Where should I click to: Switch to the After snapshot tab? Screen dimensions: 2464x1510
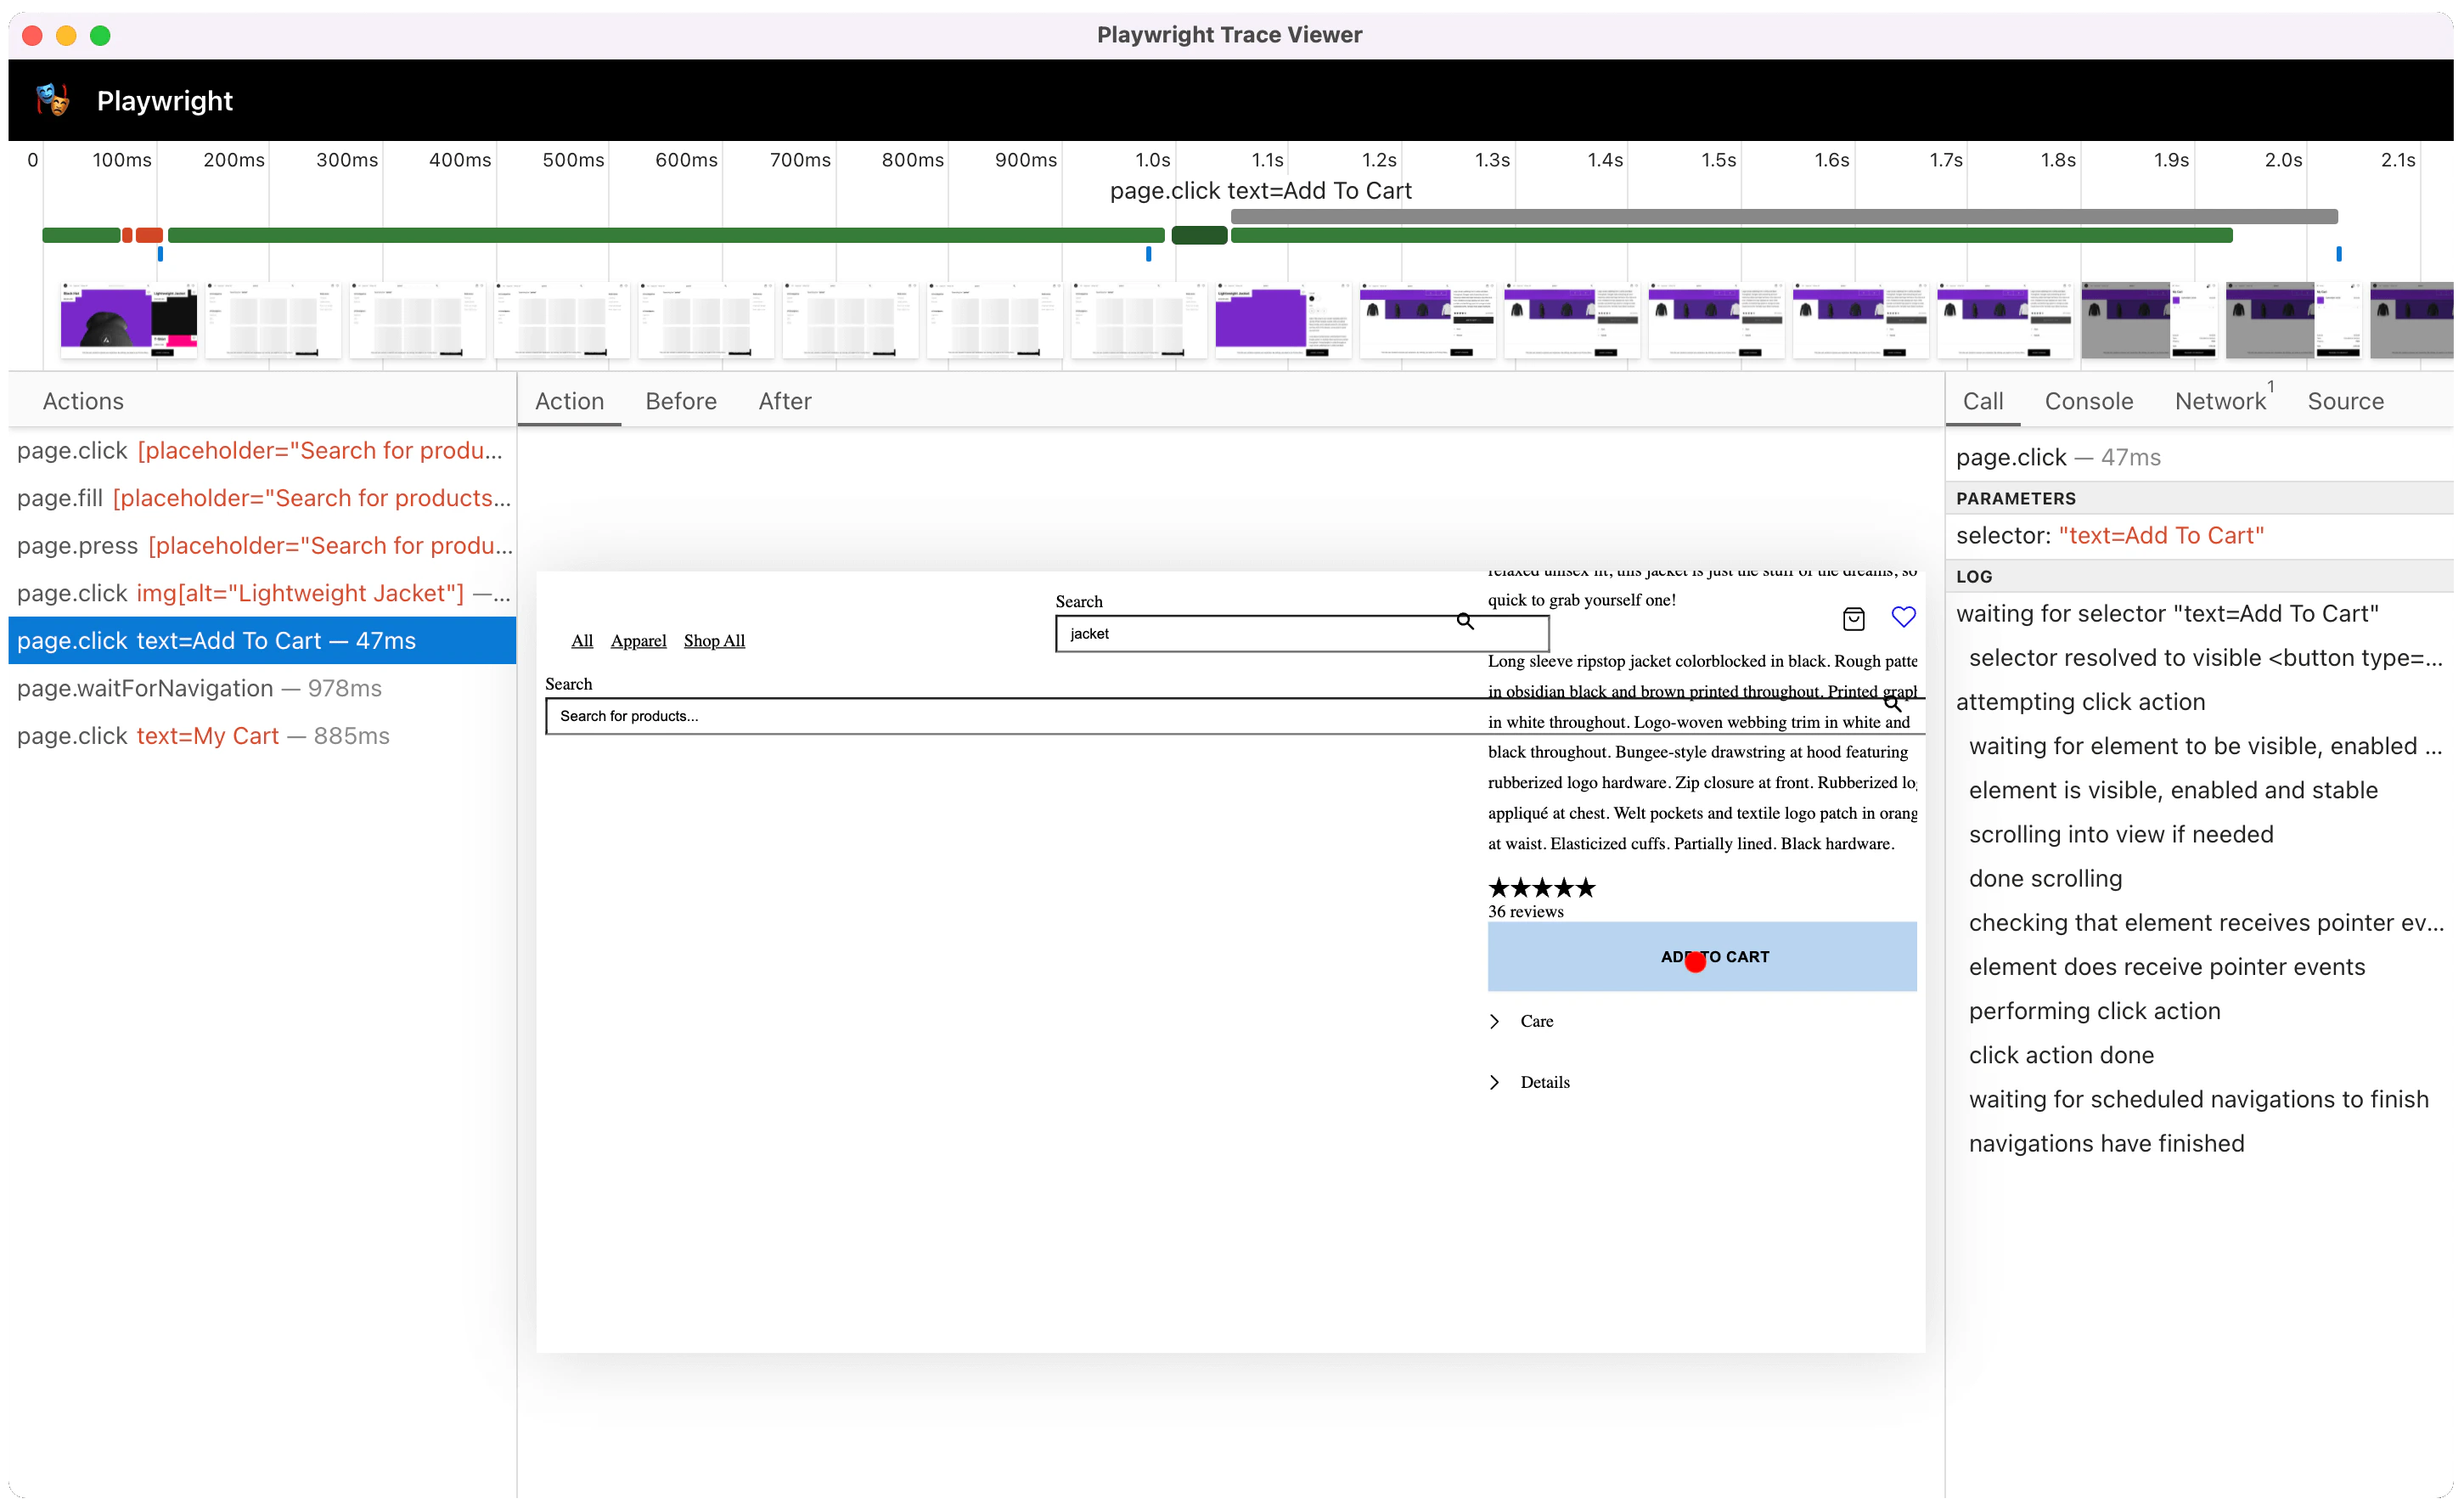[784, 401]
